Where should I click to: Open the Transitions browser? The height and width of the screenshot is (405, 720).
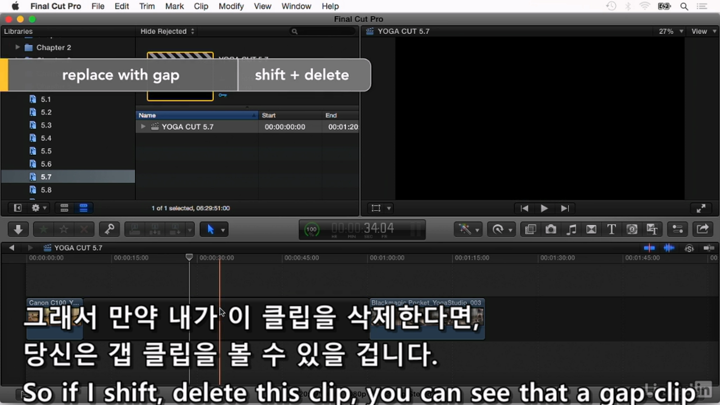(x=591, y=229)
